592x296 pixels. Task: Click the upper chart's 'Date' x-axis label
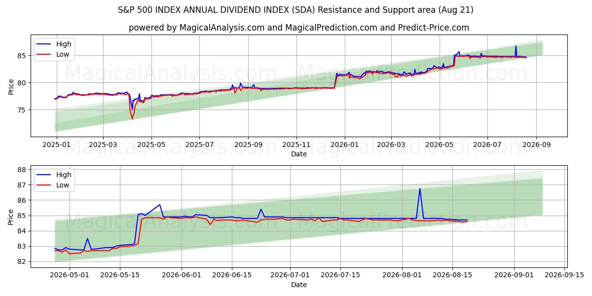point(299,154)
